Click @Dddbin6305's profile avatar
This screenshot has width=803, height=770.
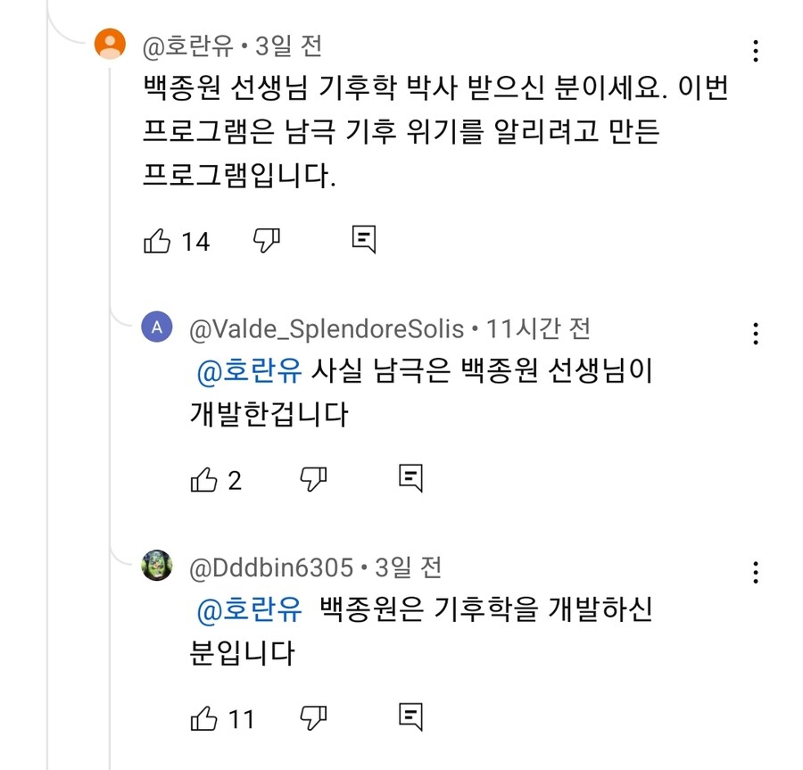click(156, 564)
